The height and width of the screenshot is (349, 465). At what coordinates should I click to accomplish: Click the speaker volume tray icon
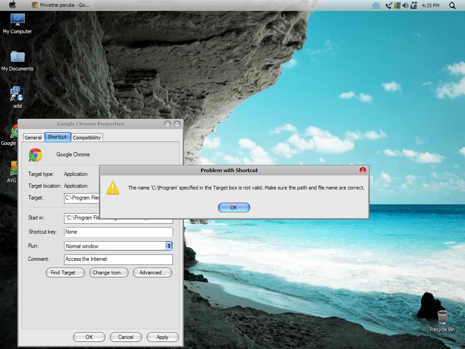click(405, 5)
